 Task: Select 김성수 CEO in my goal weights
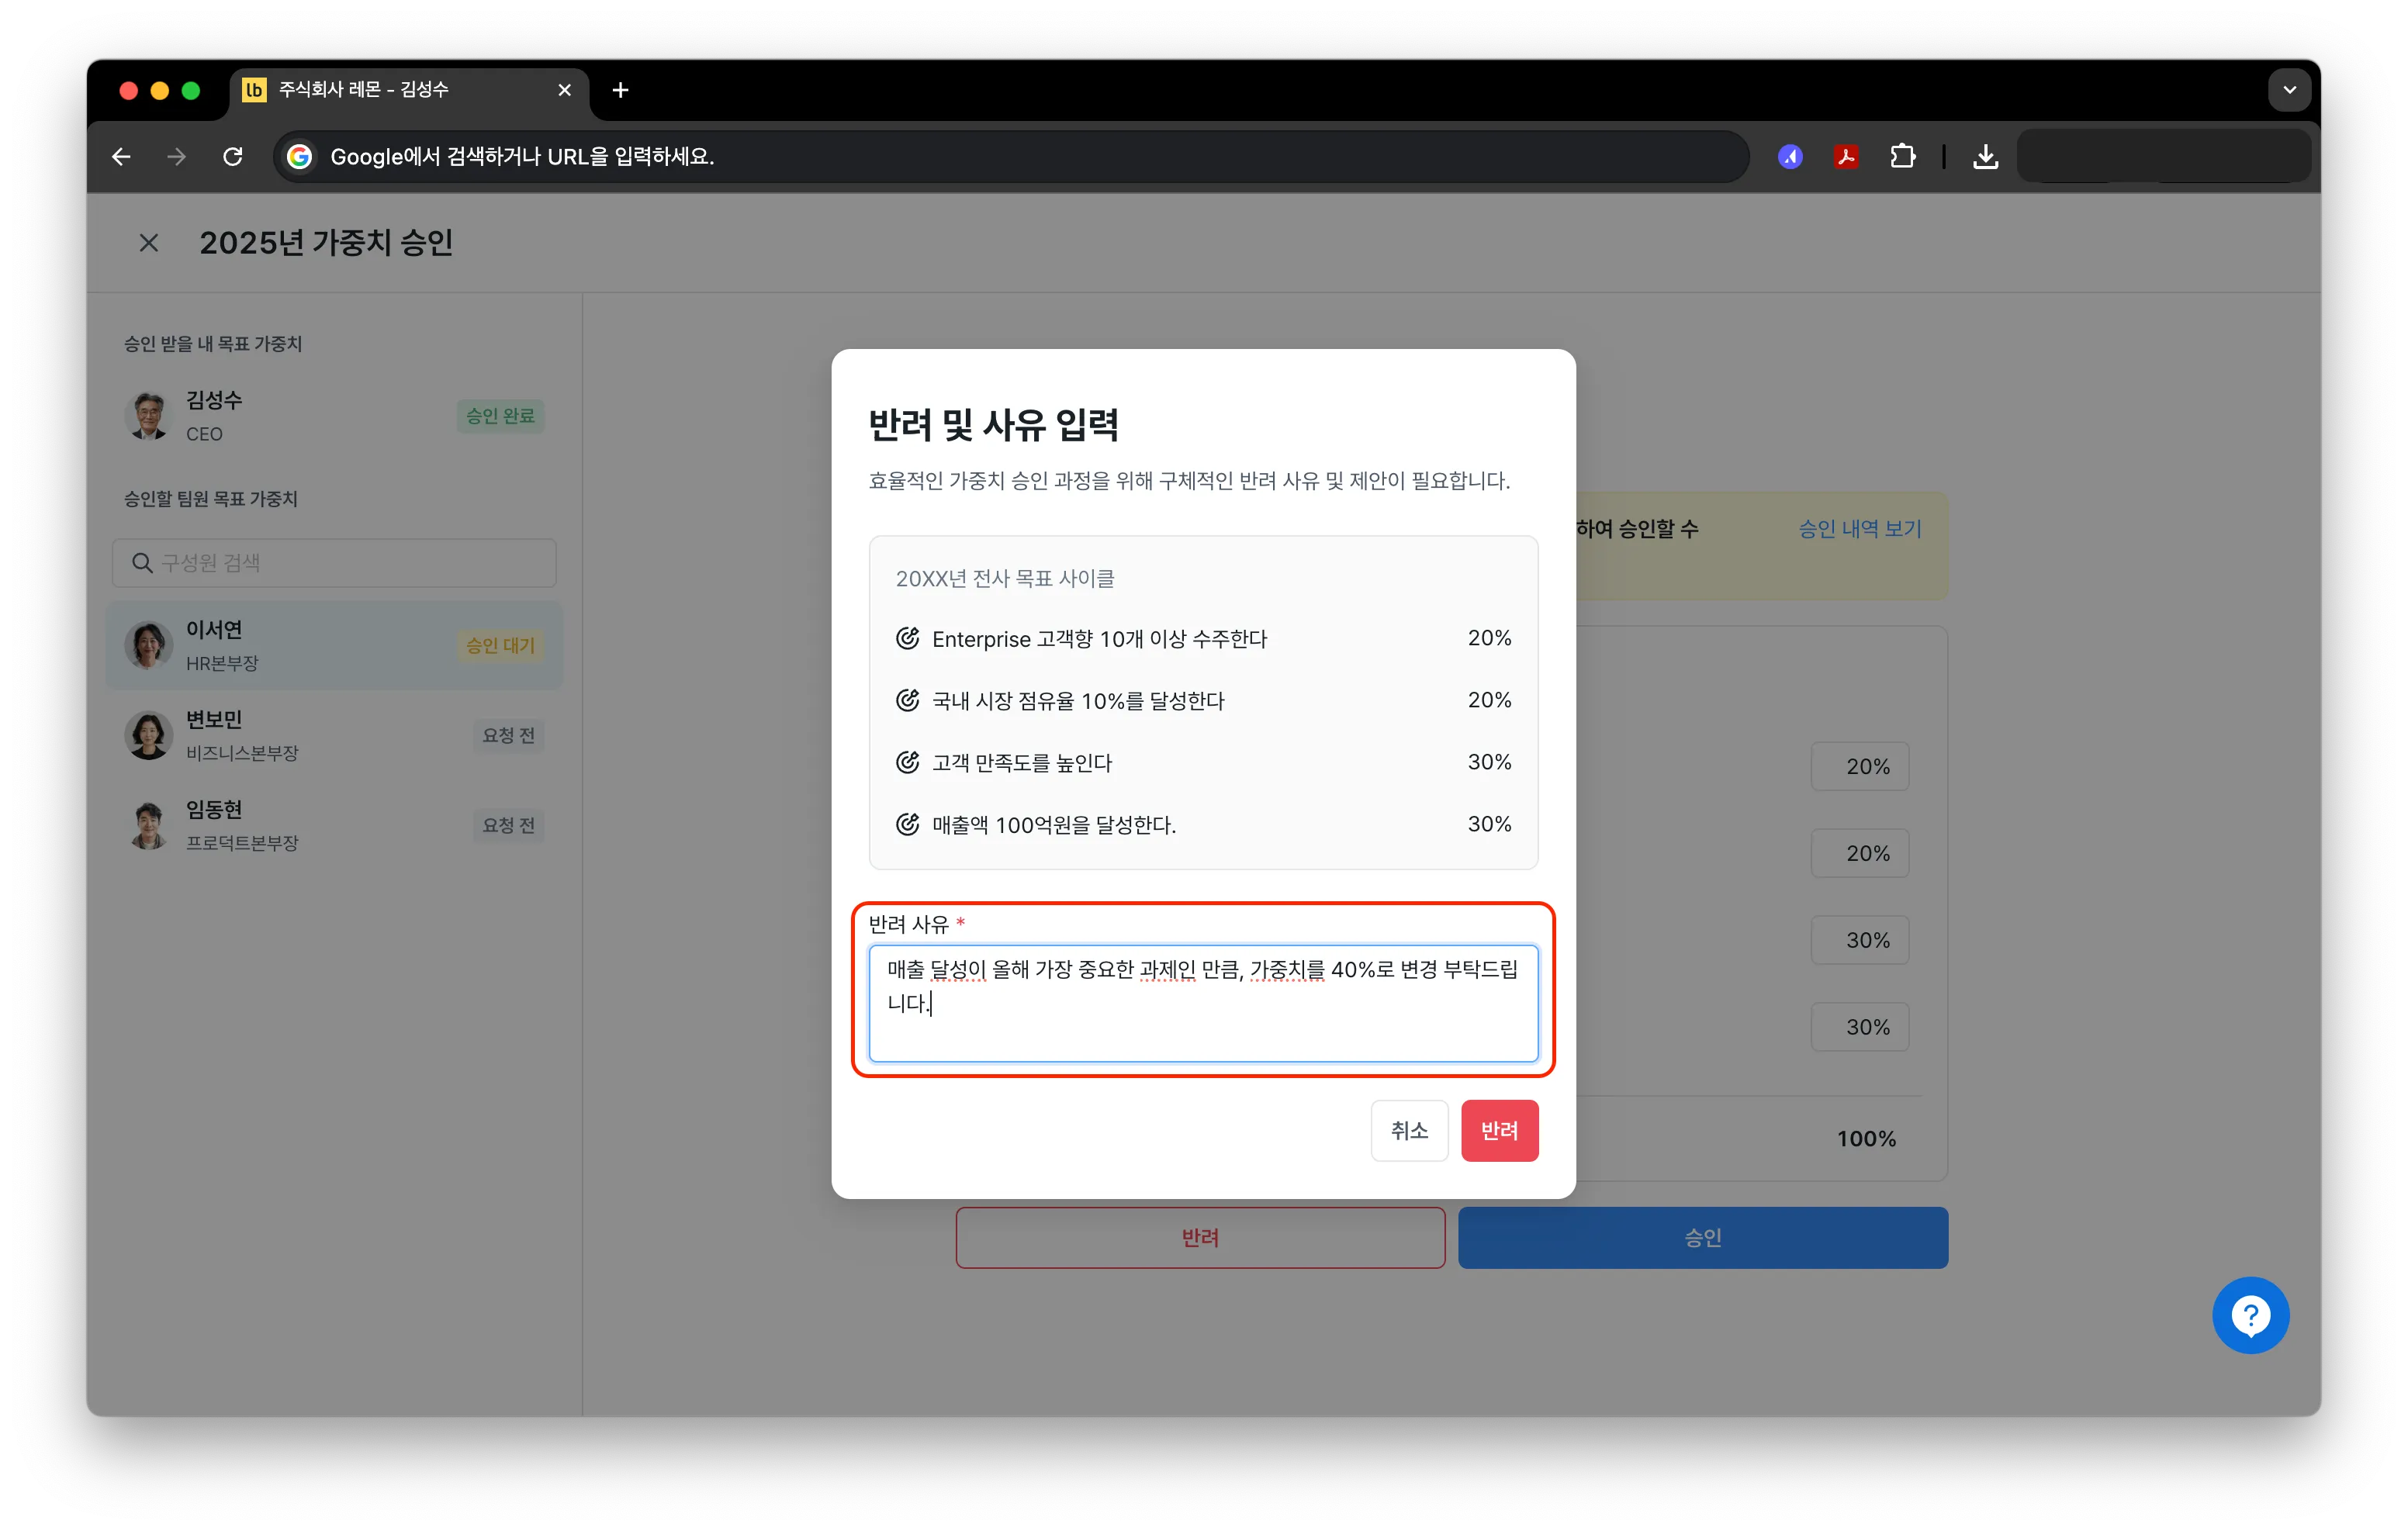click(x=334, y=415)
